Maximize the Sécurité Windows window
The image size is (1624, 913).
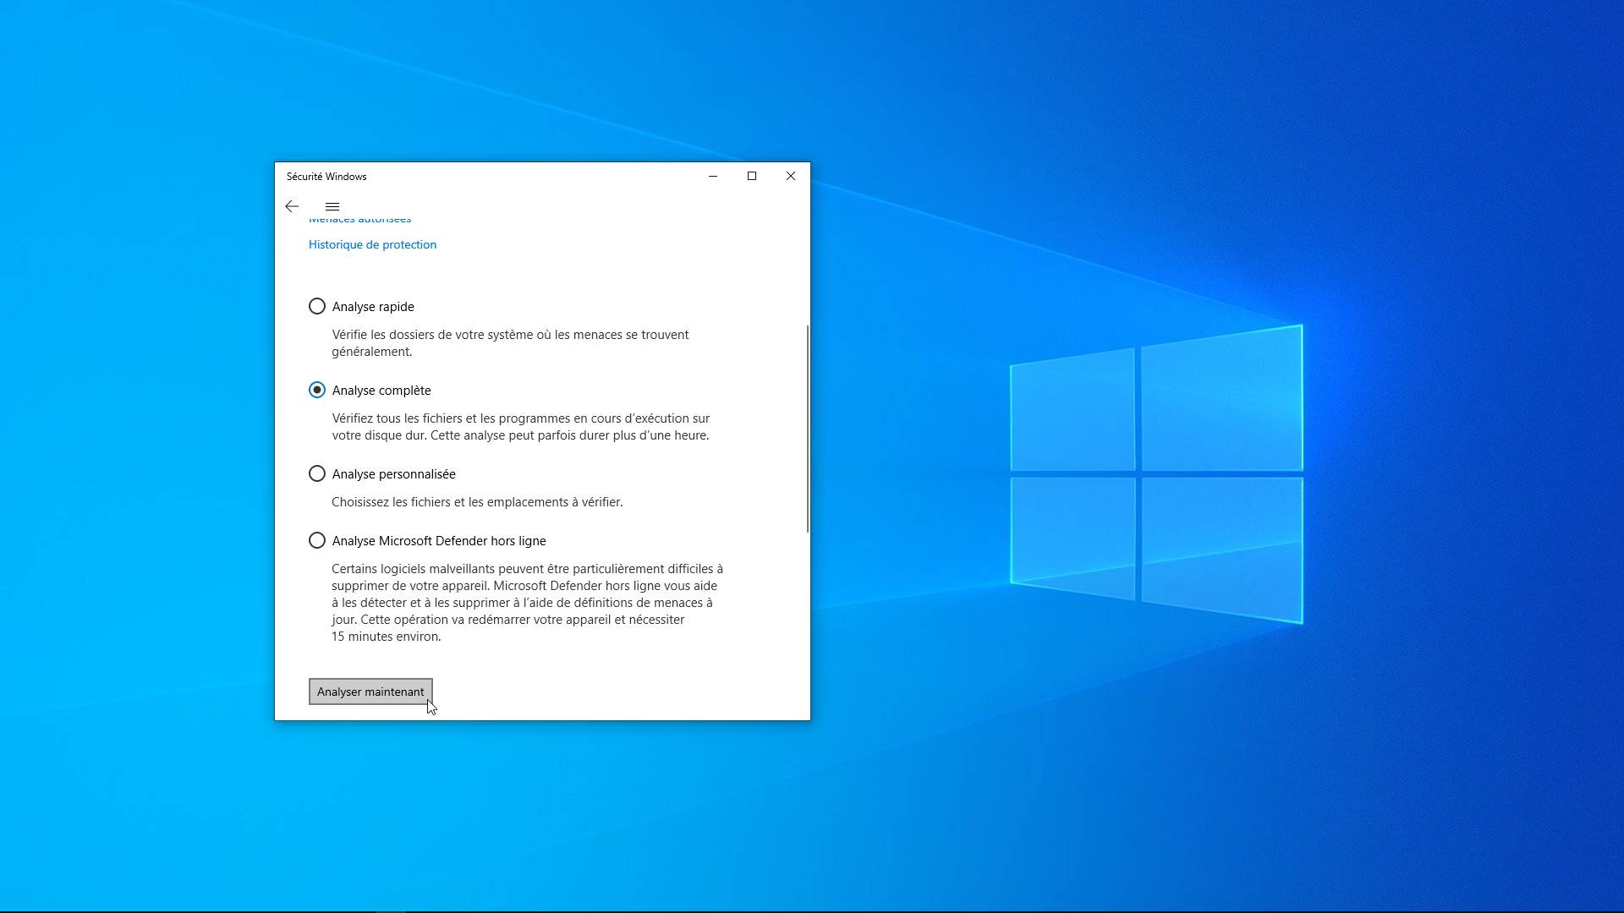click(x=752, y=176)
